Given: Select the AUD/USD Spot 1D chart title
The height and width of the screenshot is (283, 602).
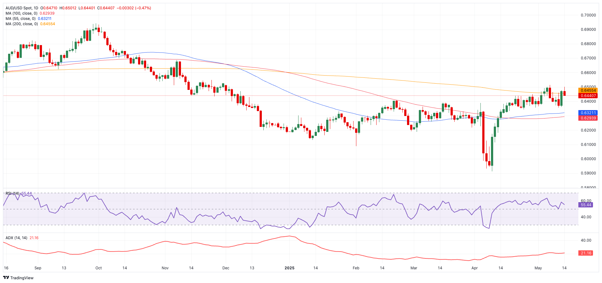Looking at the screenshot, I should coord(22,8).
